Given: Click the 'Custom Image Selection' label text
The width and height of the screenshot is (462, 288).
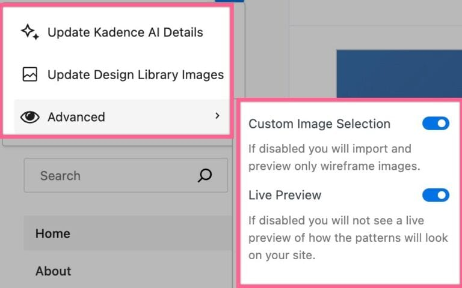Looking at the screenshot, I should coord(319,124).
